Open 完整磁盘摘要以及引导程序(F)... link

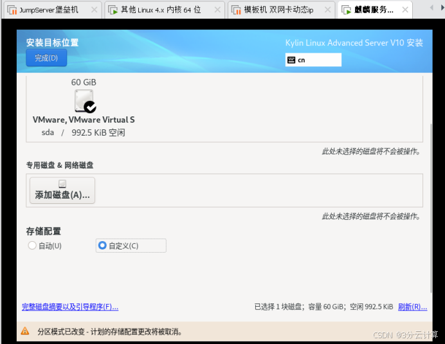(70, 307)
